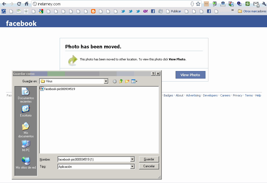Click the View Photo button
Viewport: 267px width, 183px height.
click(190, 75)
